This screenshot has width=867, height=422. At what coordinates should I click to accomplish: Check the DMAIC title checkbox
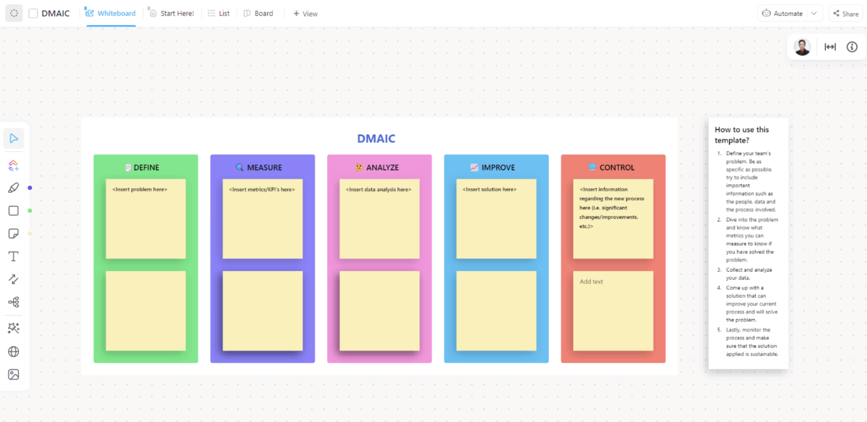click(33, 13)
